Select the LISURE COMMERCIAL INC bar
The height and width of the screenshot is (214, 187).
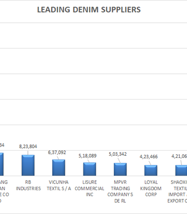pyautogui.click(x=89, y=169)
